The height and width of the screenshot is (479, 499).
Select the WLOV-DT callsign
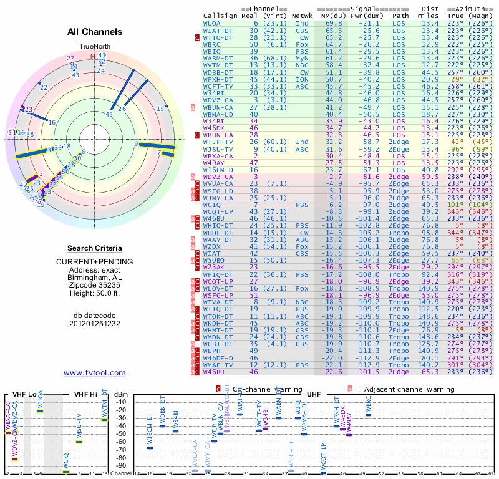point(218,288)
